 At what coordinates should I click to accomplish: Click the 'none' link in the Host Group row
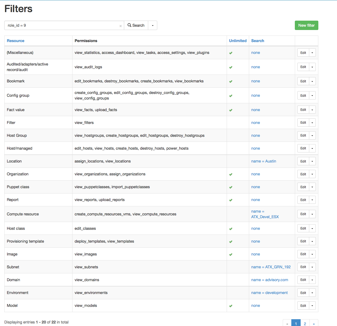tap(255, 136)
